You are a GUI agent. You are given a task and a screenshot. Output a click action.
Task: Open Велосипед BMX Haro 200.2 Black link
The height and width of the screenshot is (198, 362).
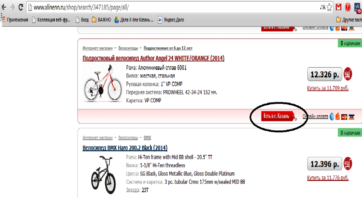click(x=125, y=148)
